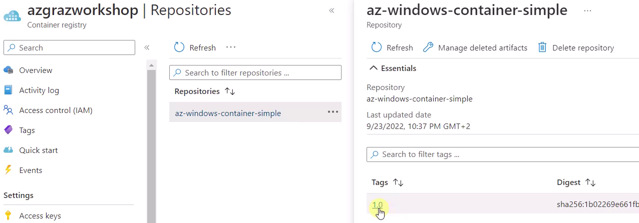Click the Search to filter tags field
Screen dimensions: 639x223
pos(503,154)
